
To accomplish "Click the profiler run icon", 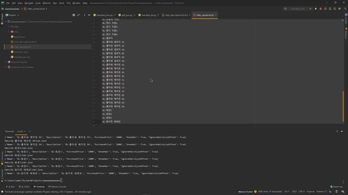I will click(330, 9).
